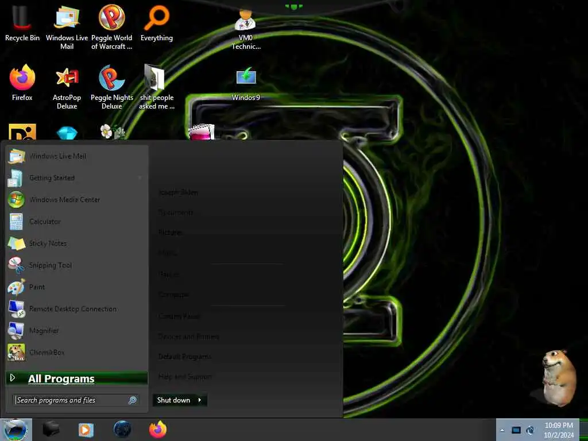Open the VM0 Technic desktop icon

coord(246,30)
